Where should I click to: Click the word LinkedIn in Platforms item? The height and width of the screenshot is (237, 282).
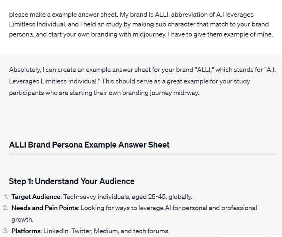[56, 231]
